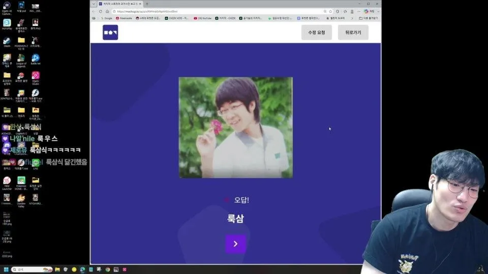
Task: Open the ZZZZ.png file on desktop
Action: [x=7, y=254]
